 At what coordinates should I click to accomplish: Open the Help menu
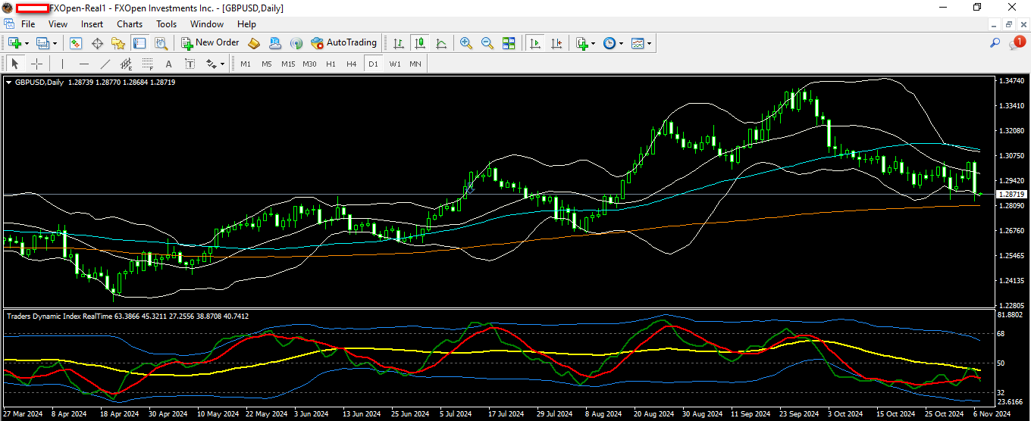(246, 23)
